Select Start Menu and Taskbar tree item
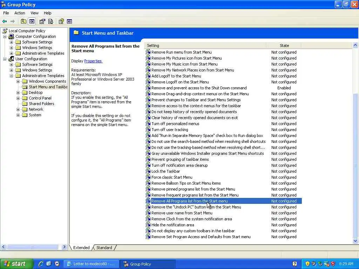This screenshot has width=359, height=269. click(48, 87)
